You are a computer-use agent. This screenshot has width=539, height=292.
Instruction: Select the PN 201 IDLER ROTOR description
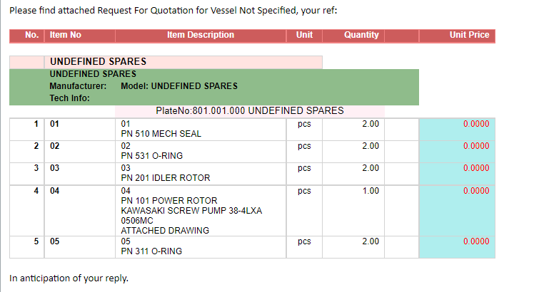point(166,177)
